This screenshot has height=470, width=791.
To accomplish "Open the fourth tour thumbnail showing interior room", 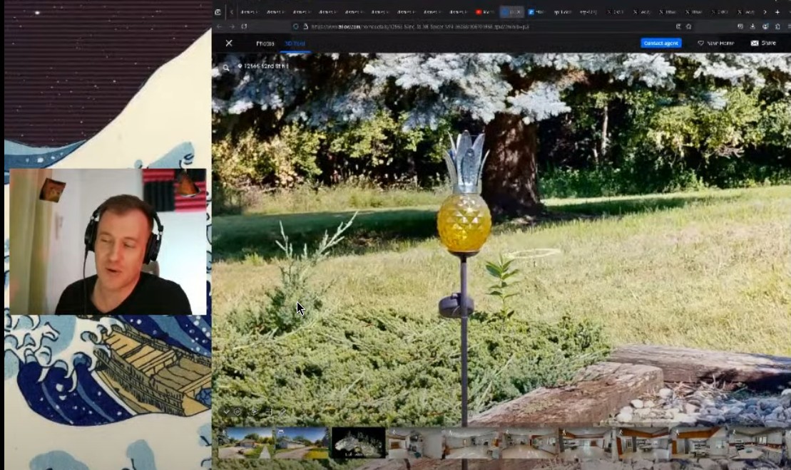I will [414, 444].
